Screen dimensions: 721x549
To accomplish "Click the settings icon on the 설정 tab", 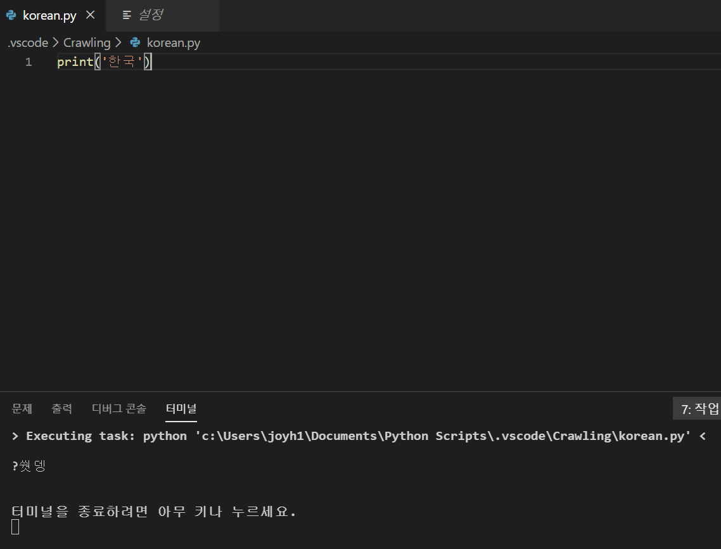I will click(127, 15).
